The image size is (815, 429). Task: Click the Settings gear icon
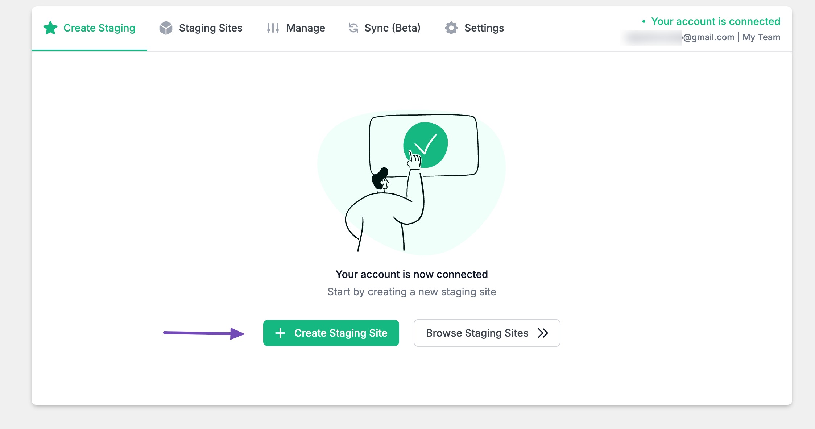point(451,28)
